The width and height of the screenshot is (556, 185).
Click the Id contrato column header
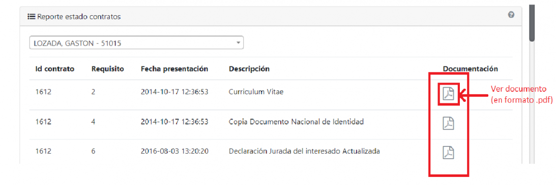[x=54, y=68]
